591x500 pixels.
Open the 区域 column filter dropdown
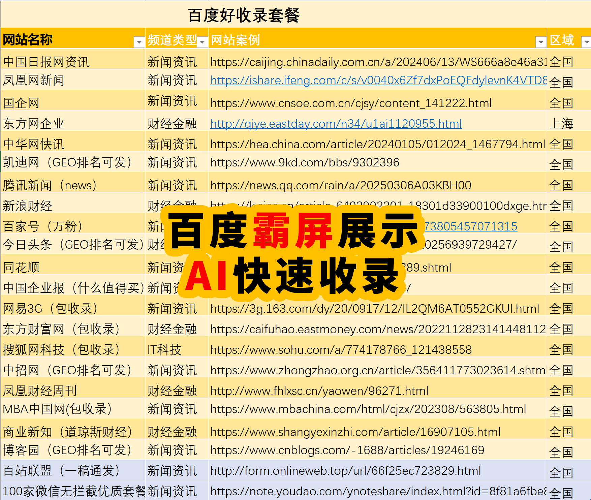tap(586, 42)
